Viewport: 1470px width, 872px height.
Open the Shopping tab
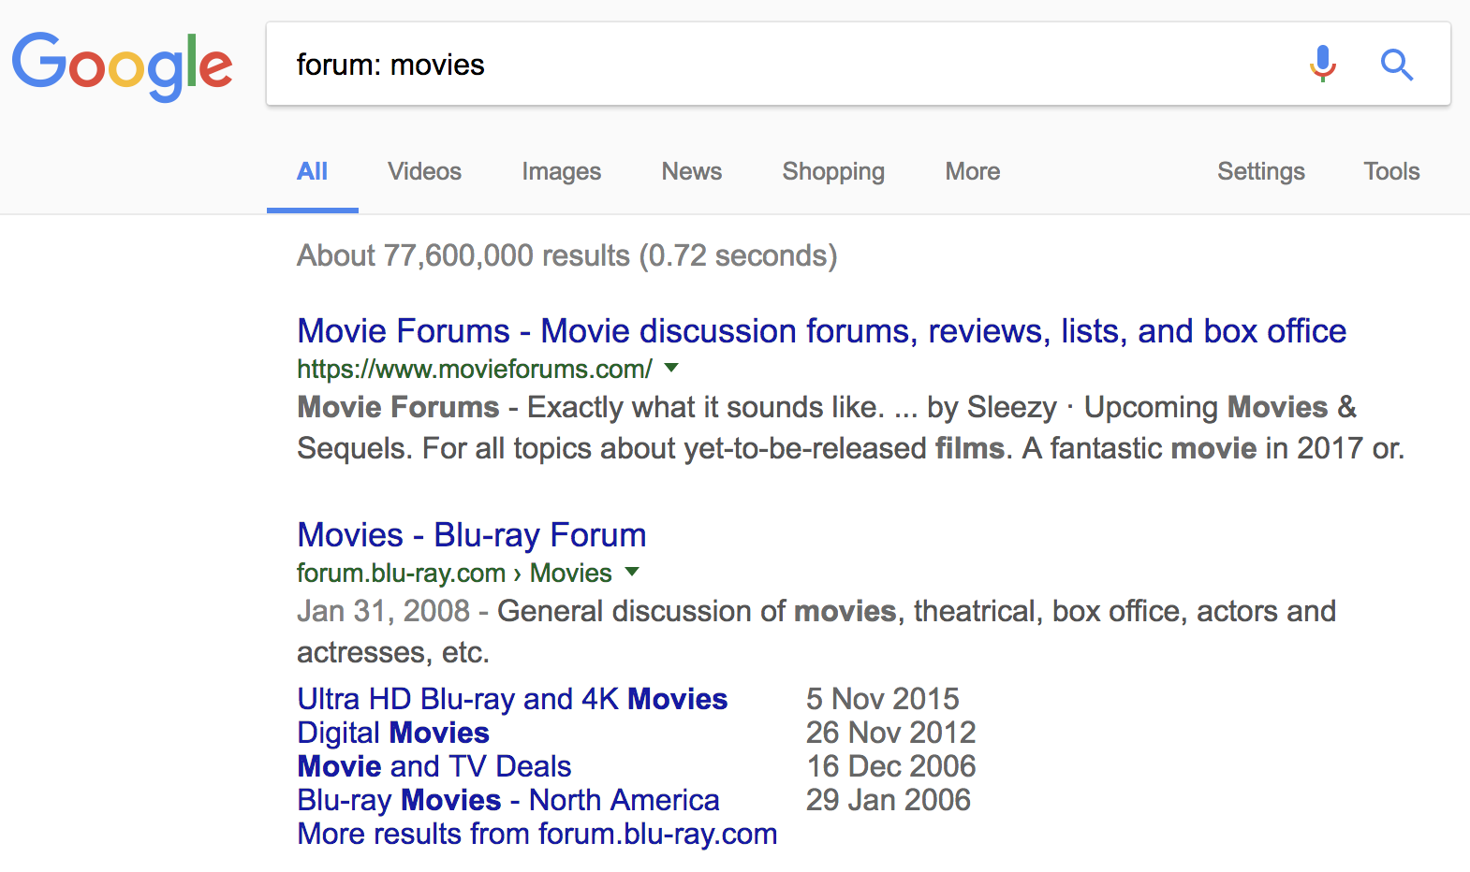[833, 171]
